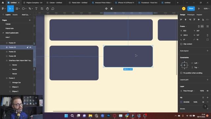Open the Left horizontal constraint dropdown
The width and height of the screenshot is (211, 119).
point(196,63)
